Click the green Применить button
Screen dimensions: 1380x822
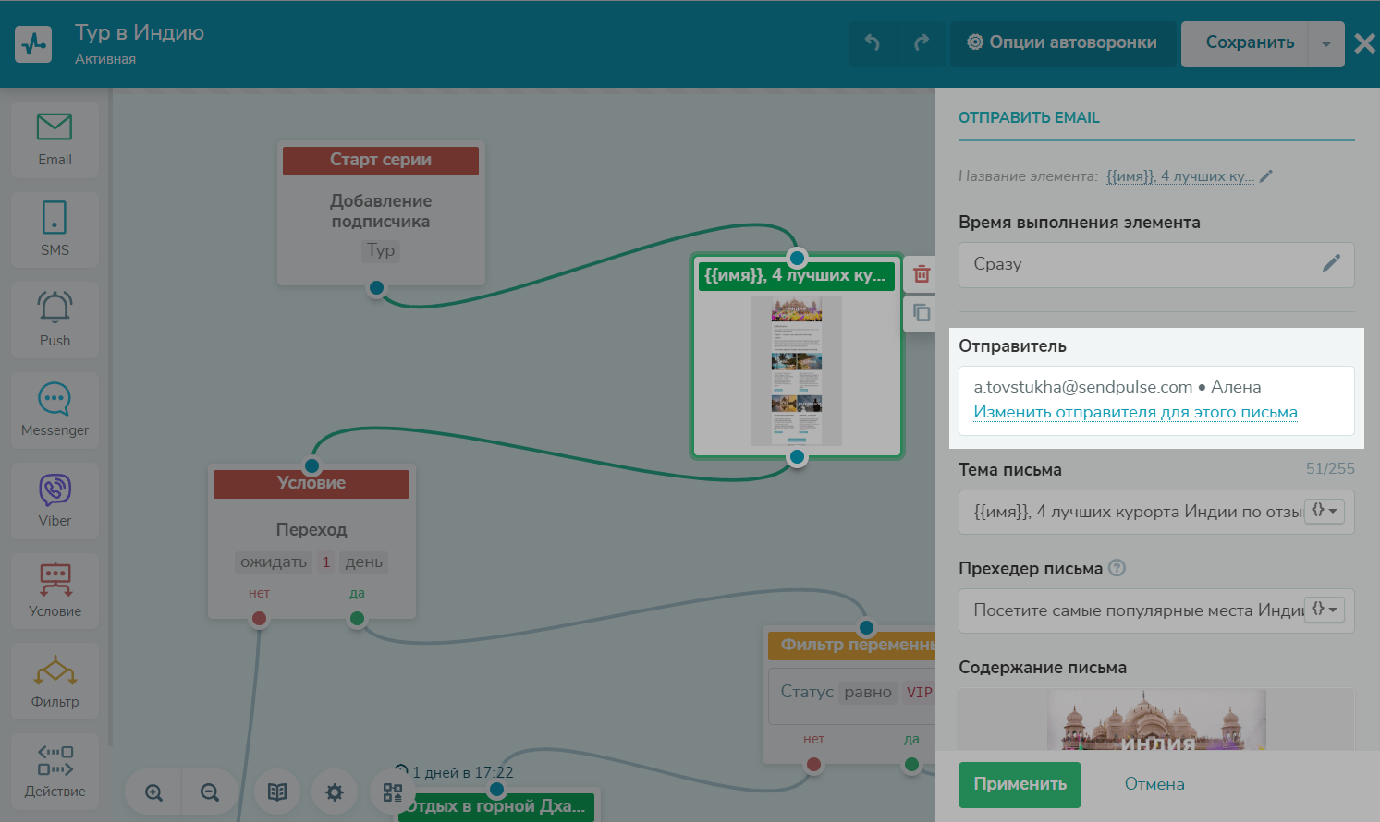point(1019,784)
